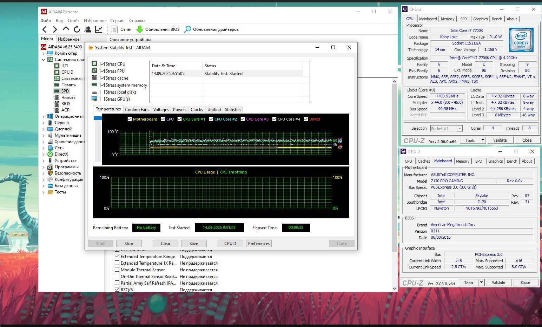Click the monitor icon beside Stress GPU(s)
This screenshot has height=327, width=542.
(x=94, y=99)
